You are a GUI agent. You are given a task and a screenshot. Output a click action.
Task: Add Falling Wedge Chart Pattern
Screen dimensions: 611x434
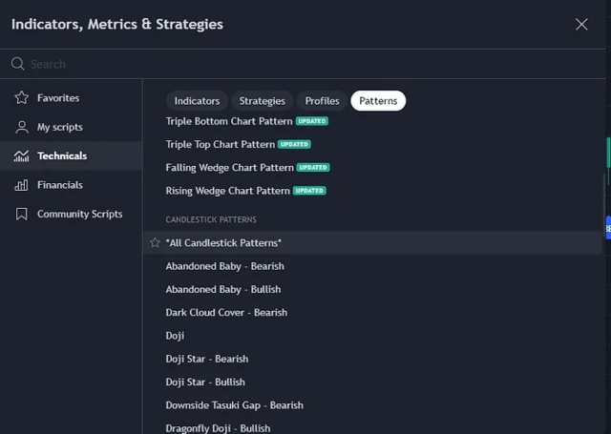229,168
